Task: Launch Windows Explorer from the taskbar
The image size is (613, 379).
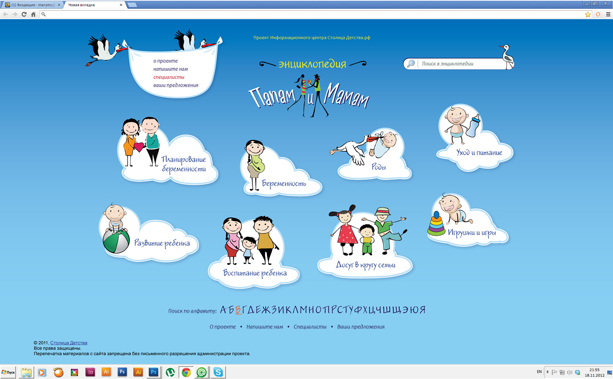Action: click(26, 372)
